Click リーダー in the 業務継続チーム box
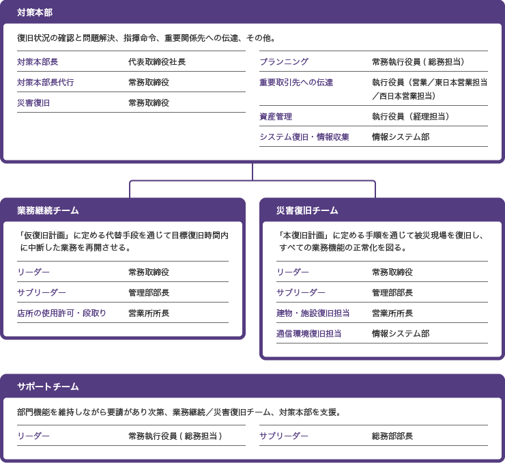 coord(33,272)
